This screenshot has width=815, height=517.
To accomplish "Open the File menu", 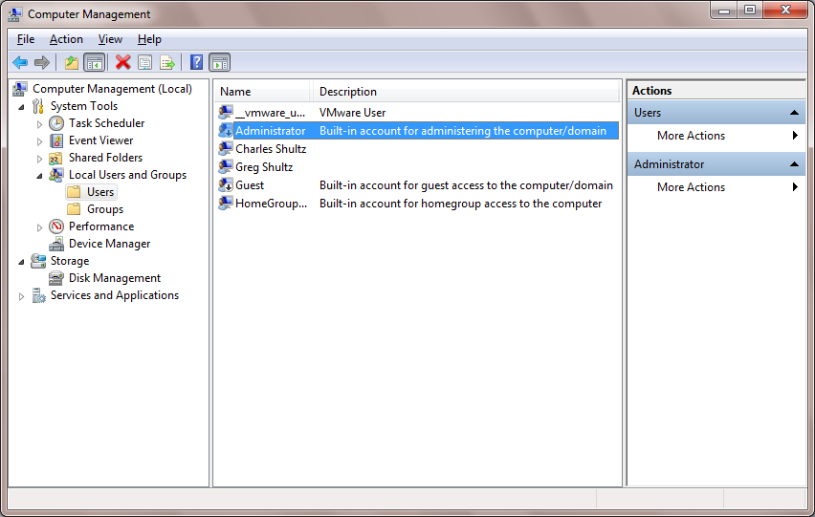I will (x=26, y=39).
